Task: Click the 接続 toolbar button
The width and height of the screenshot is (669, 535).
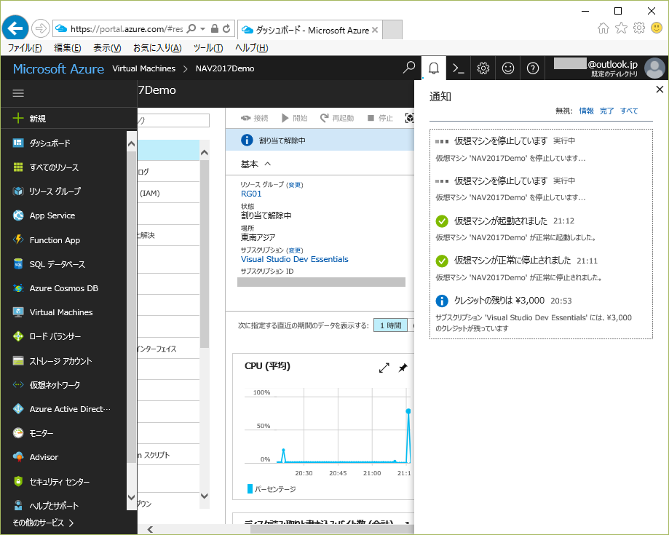Action: [x=254, y=118]
